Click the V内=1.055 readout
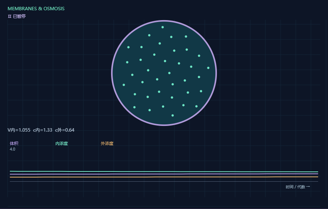 (x=19, y=130)
